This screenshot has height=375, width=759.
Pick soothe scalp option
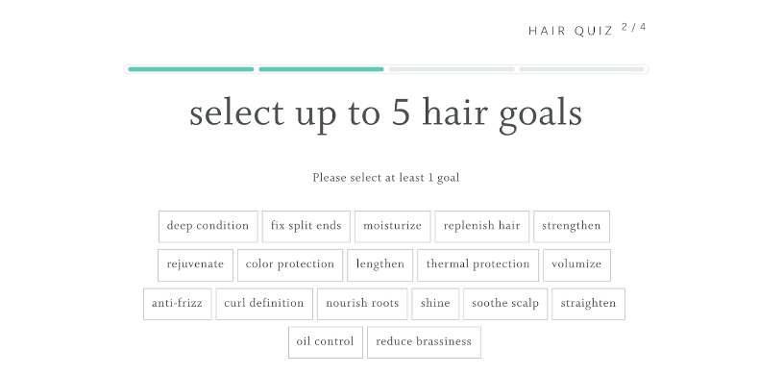click(505, 304)
